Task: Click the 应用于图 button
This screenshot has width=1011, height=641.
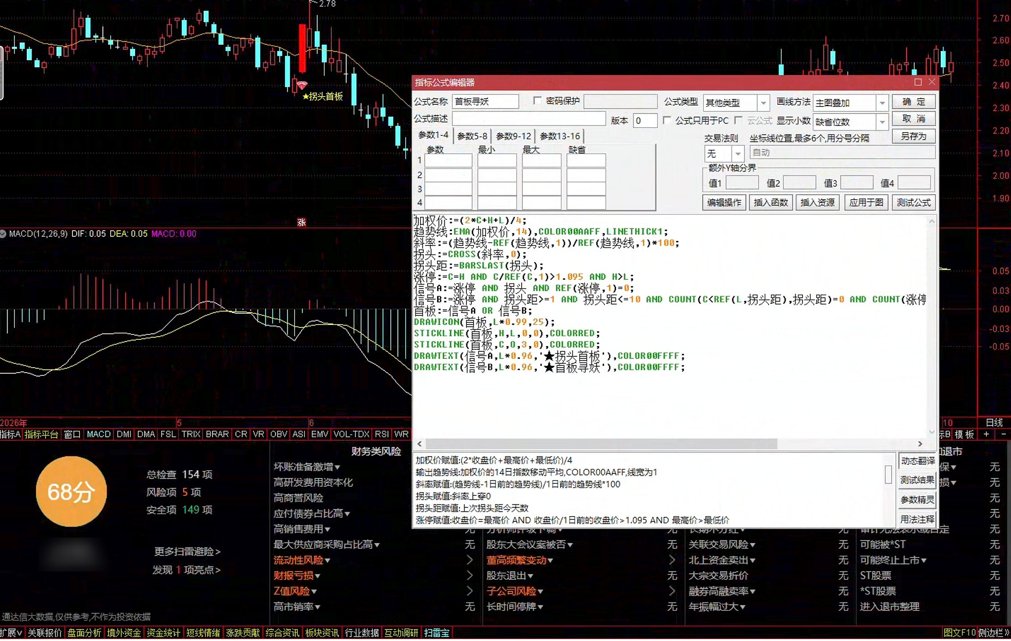Action: coord(866,202)
